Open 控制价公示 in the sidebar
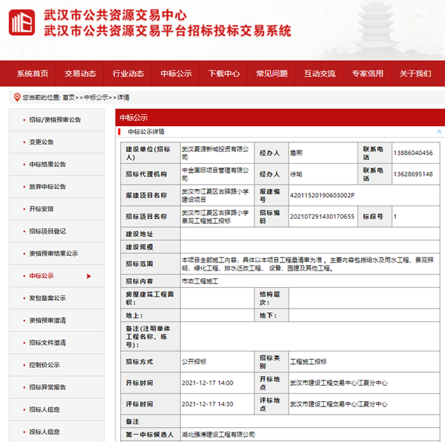Screen dimensions: 445x442 click(x=57, y=365)
